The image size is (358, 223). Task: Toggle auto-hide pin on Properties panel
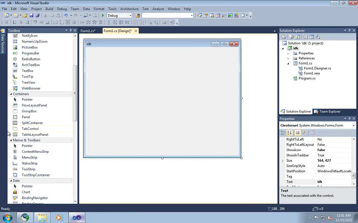point(349,118)
